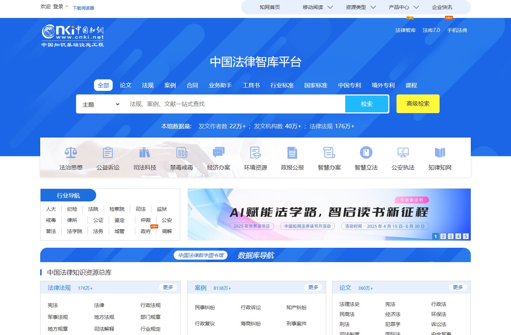Viewport: 511px width, 335px height.
Task: Open the 禁毒戒毒 icon
Action: (x=182, y=153)
